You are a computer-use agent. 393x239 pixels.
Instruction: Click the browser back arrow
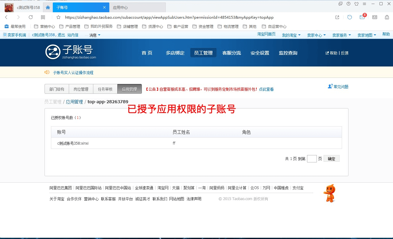pyautogui.click(x=6, y=17)
